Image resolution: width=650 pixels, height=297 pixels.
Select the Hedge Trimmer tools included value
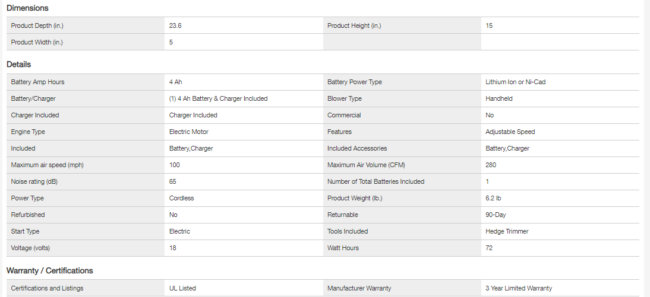[507, 231]
